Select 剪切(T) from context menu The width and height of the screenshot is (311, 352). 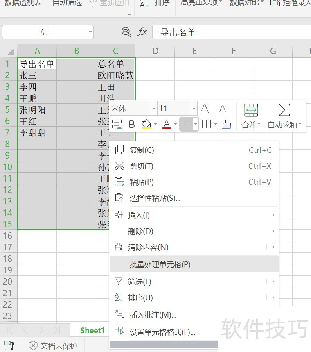tap(194, 166)
